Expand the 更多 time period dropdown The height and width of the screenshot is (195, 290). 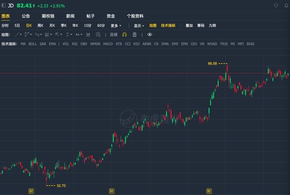(116, 25)
